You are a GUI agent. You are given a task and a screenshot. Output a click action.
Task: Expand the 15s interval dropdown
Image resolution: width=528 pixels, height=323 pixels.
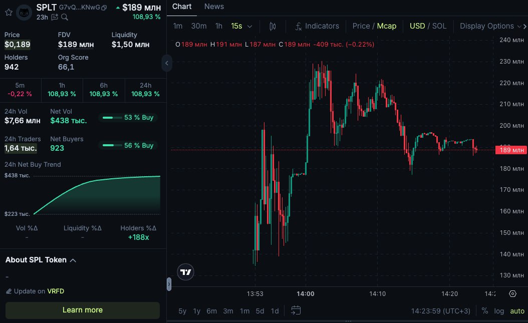point(241,26)
